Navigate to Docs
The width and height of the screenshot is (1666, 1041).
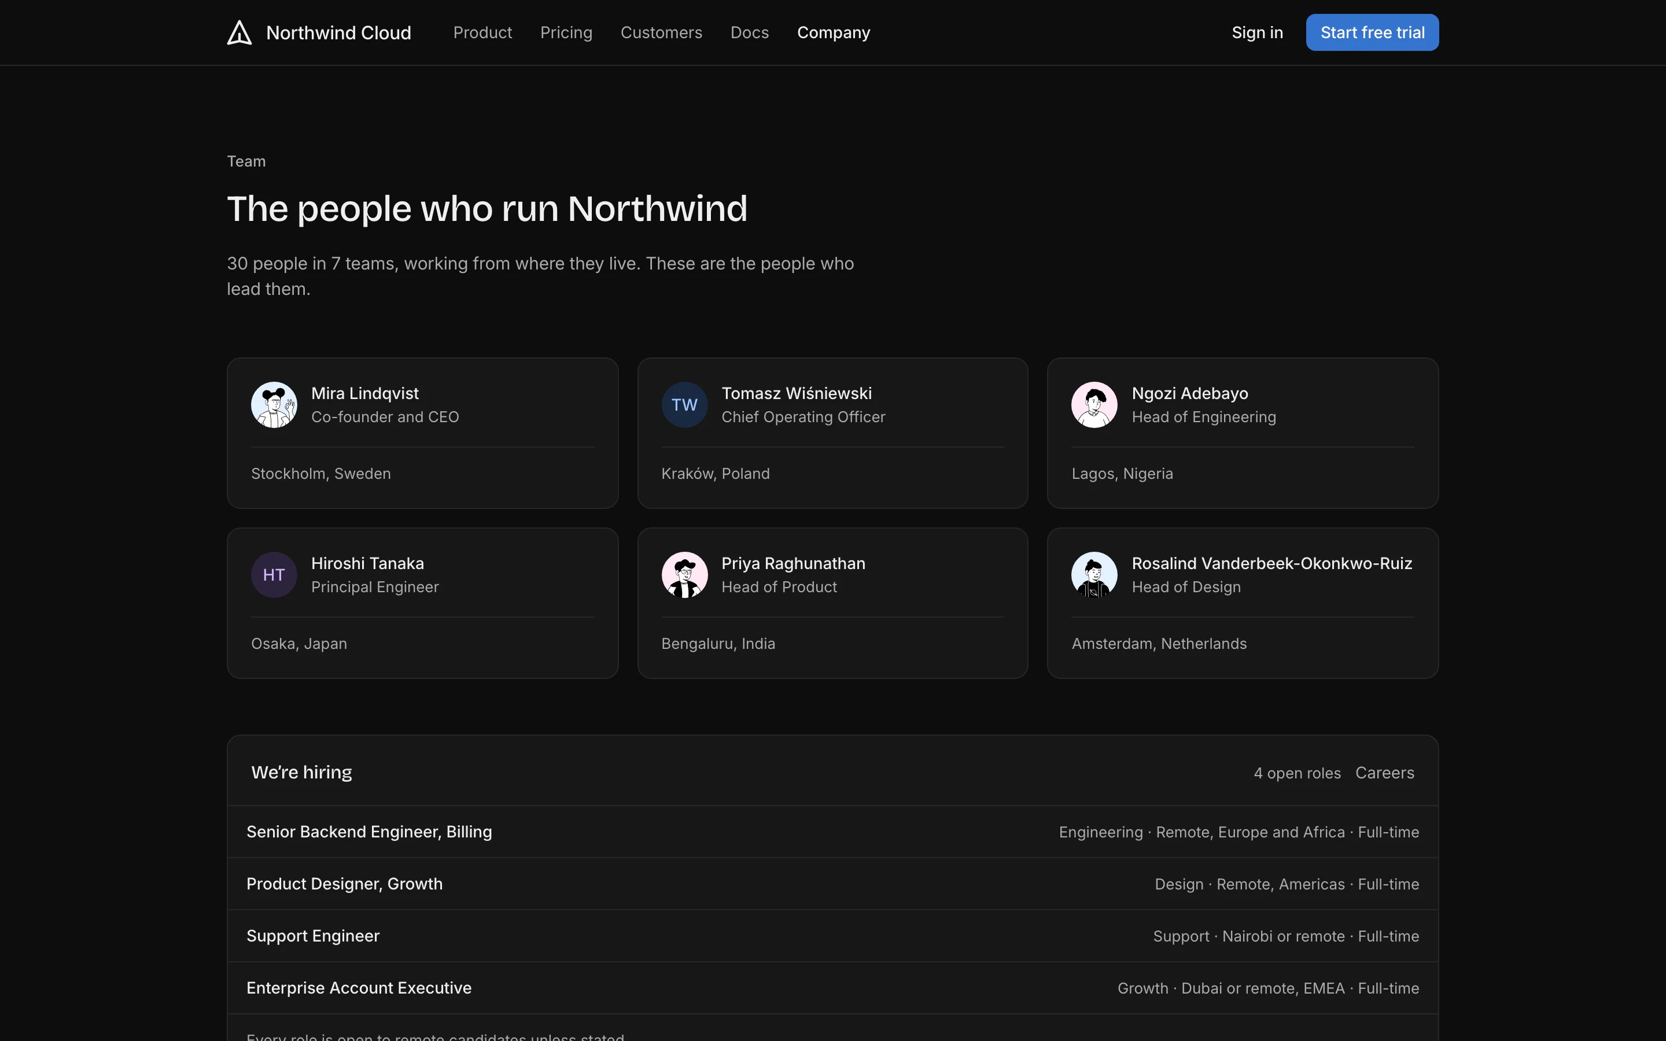[x=749, y=32]
